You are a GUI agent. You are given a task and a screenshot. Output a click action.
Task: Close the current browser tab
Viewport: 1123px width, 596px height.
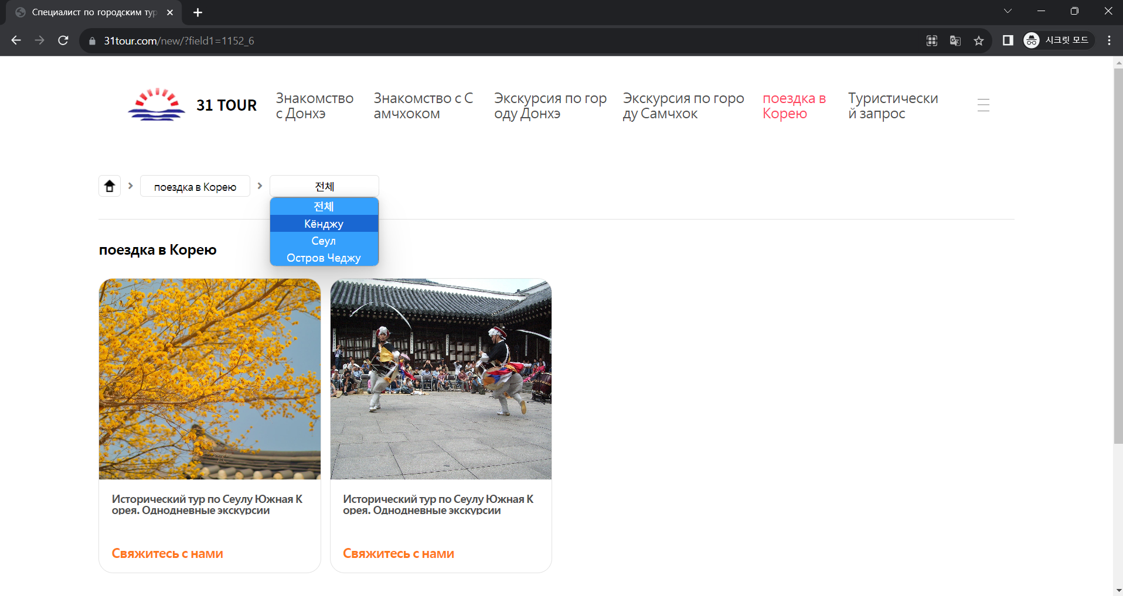coord(170,12)
